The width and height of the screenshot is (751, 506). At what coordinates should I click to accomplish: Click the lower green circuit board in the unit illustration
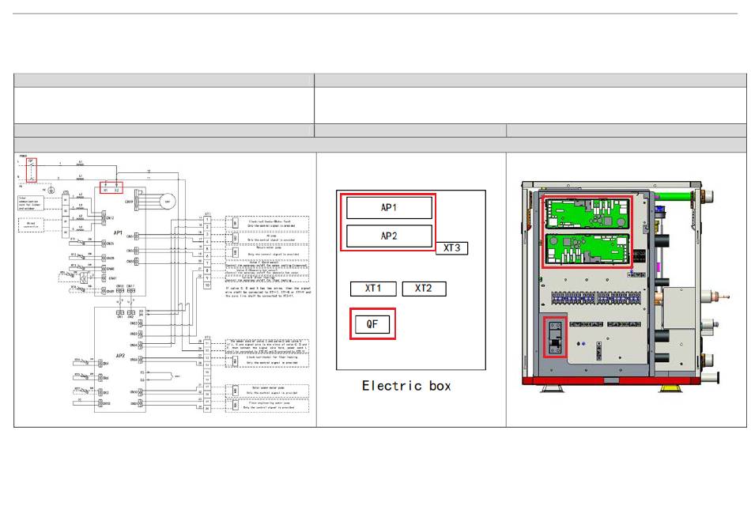click(587, 249)
